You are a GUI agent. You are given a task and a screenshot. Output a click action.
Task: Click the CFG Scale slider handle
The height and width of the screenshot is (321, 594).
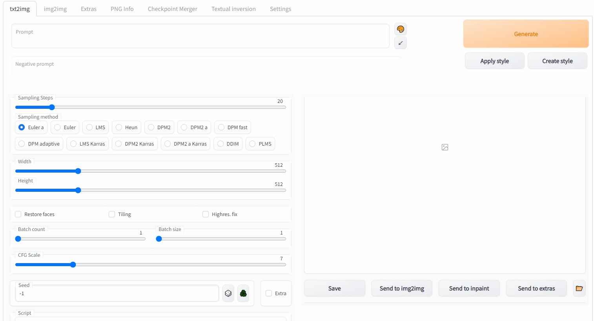[x=73, y=265]
